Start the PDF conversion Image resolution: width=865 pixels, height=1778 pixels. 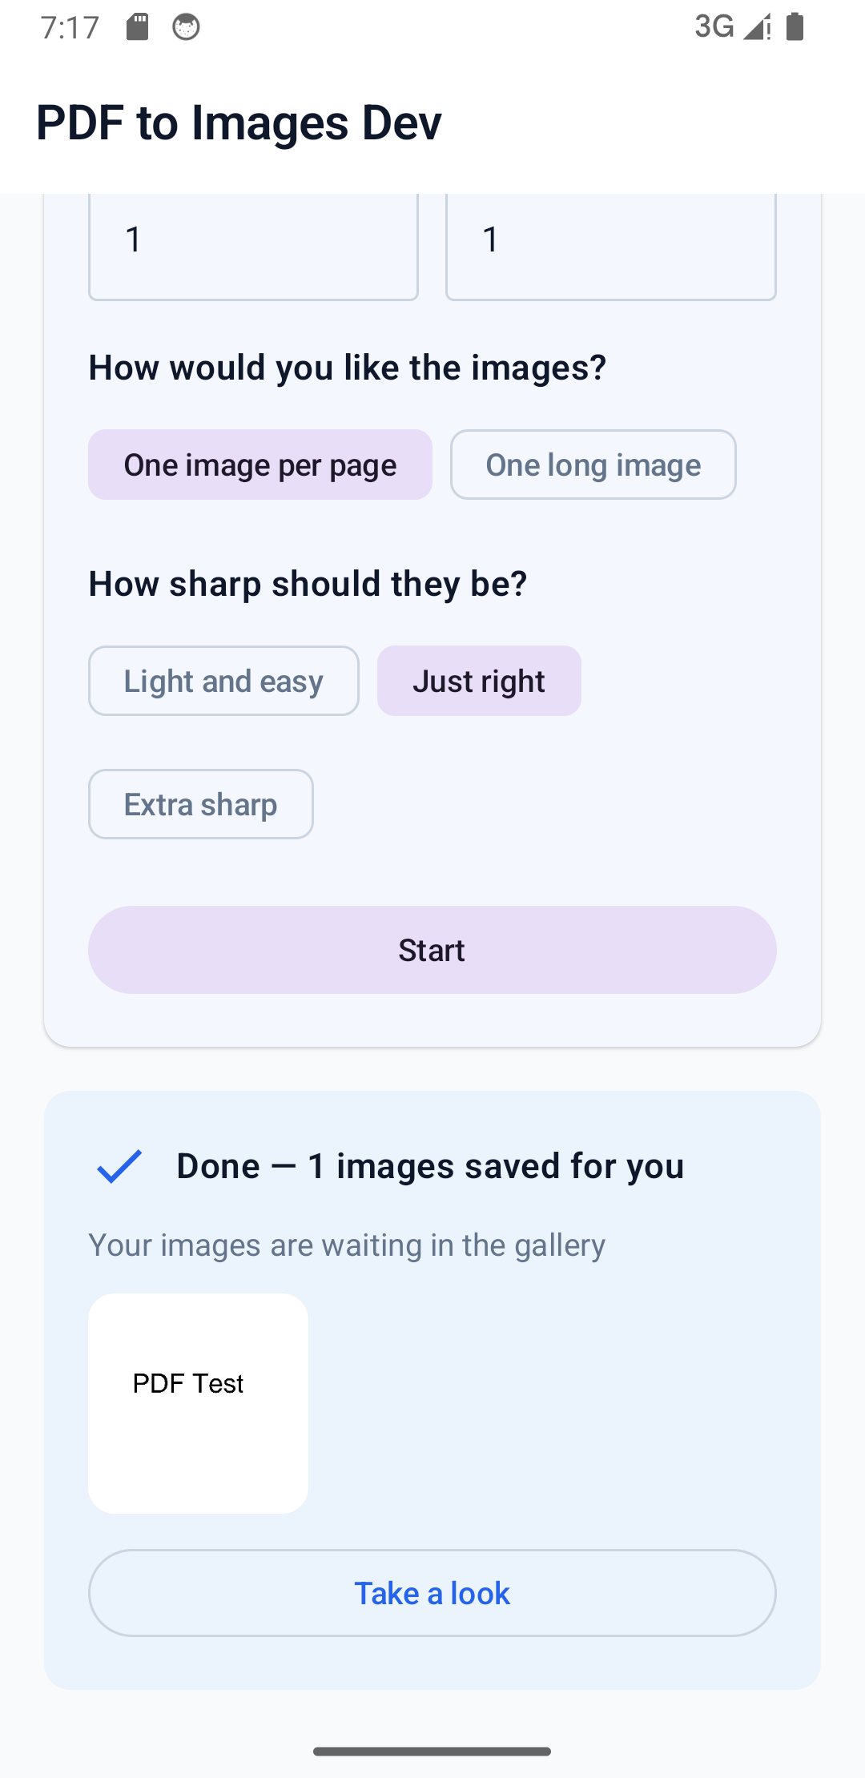[432, 950]
